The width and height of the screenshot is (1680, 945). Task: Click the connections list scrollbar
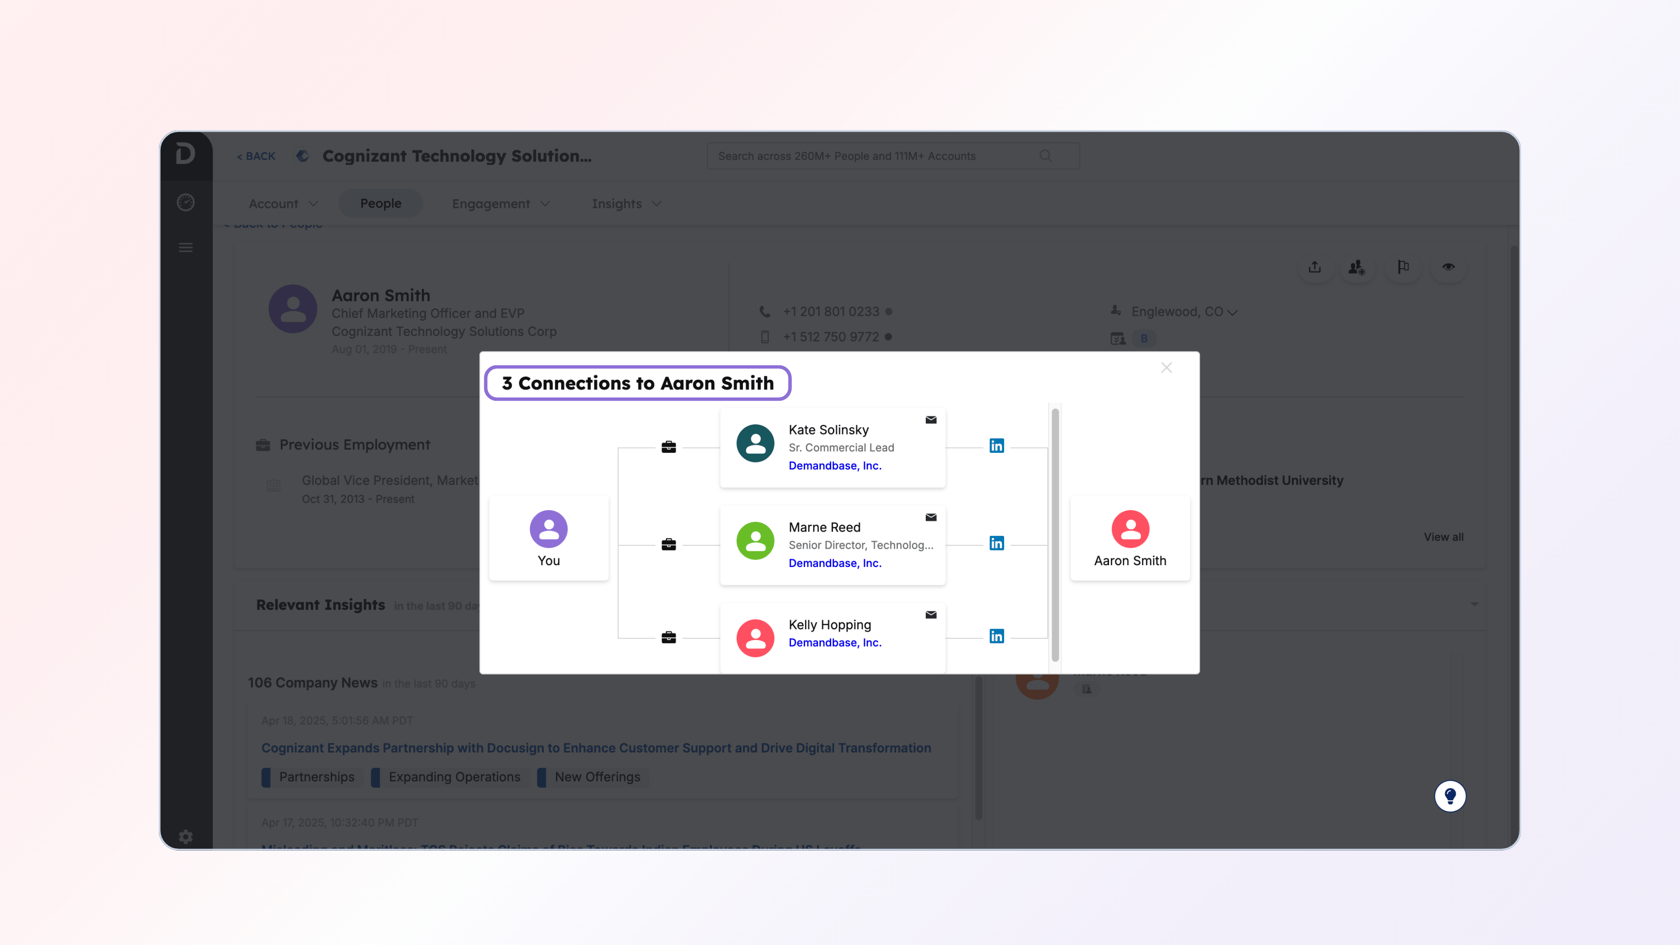point(1054,535)
